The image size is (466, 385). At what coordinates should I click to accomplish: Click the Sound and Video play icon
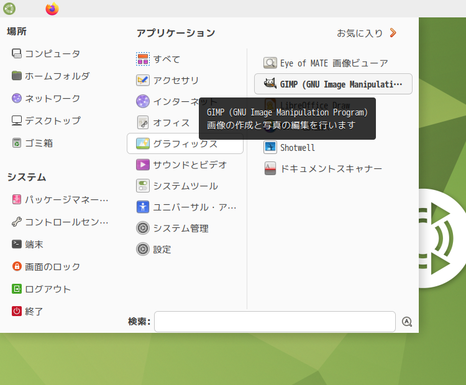143,165
